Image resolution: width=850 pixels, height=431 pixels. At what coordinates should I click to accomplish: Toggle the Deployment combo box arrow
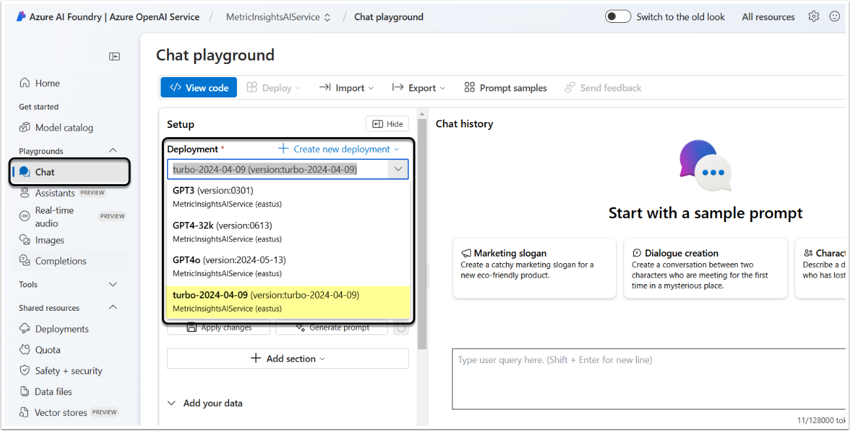coord(398,169)
